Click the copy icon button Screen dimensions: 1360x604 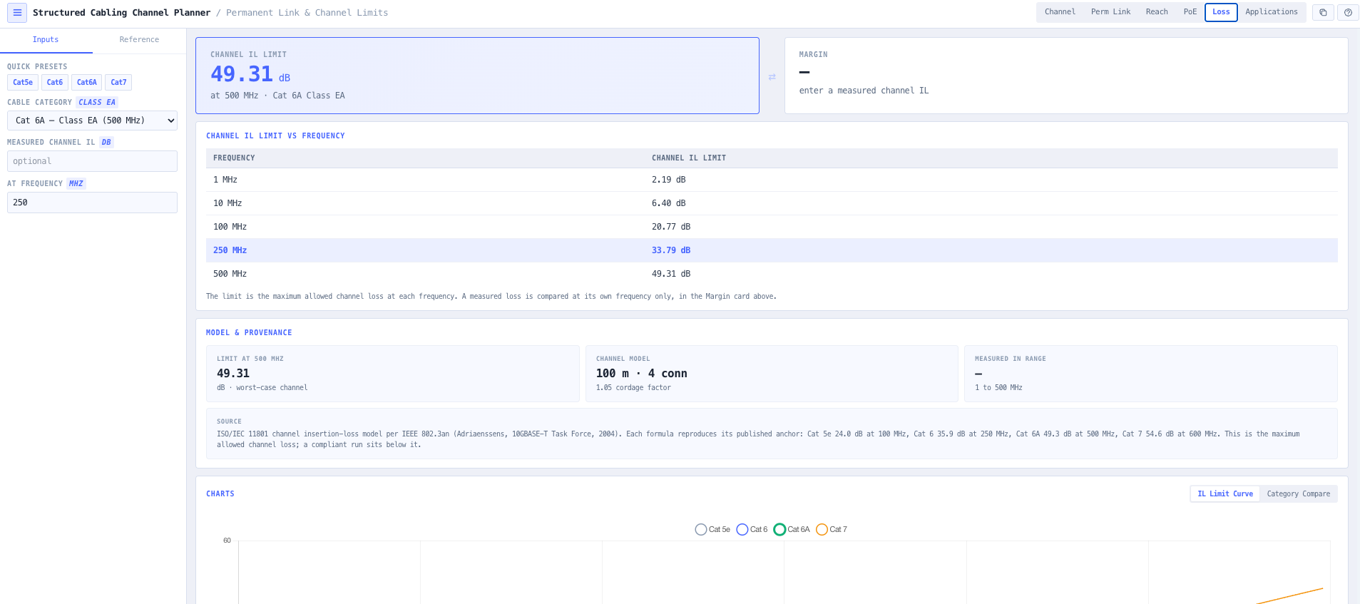(1323, 13)
